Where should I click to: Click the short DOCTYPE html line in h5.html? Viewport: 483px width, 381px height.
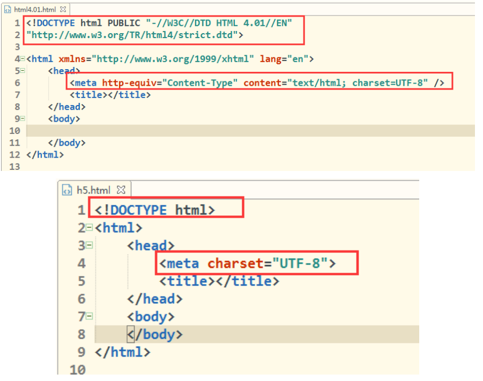(154, 210)
